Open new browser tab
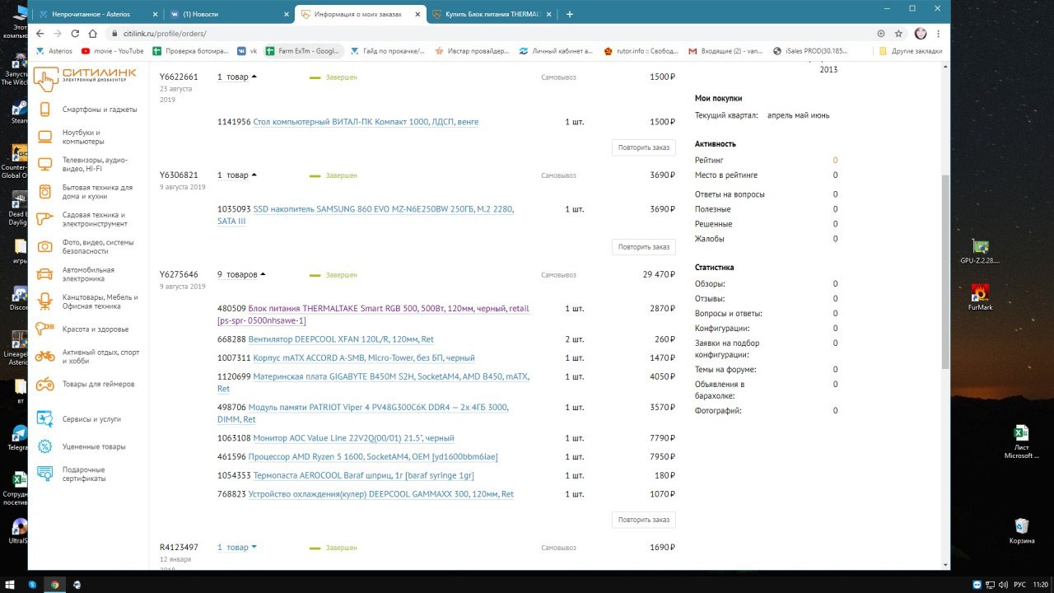The width and height of the screenshot is (1054, 593). (x=570, y=14)
